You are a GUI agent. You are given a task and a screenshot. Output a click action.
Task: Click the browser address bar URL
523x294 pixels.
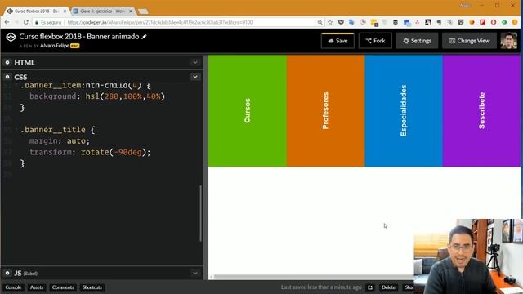[160, 22]
